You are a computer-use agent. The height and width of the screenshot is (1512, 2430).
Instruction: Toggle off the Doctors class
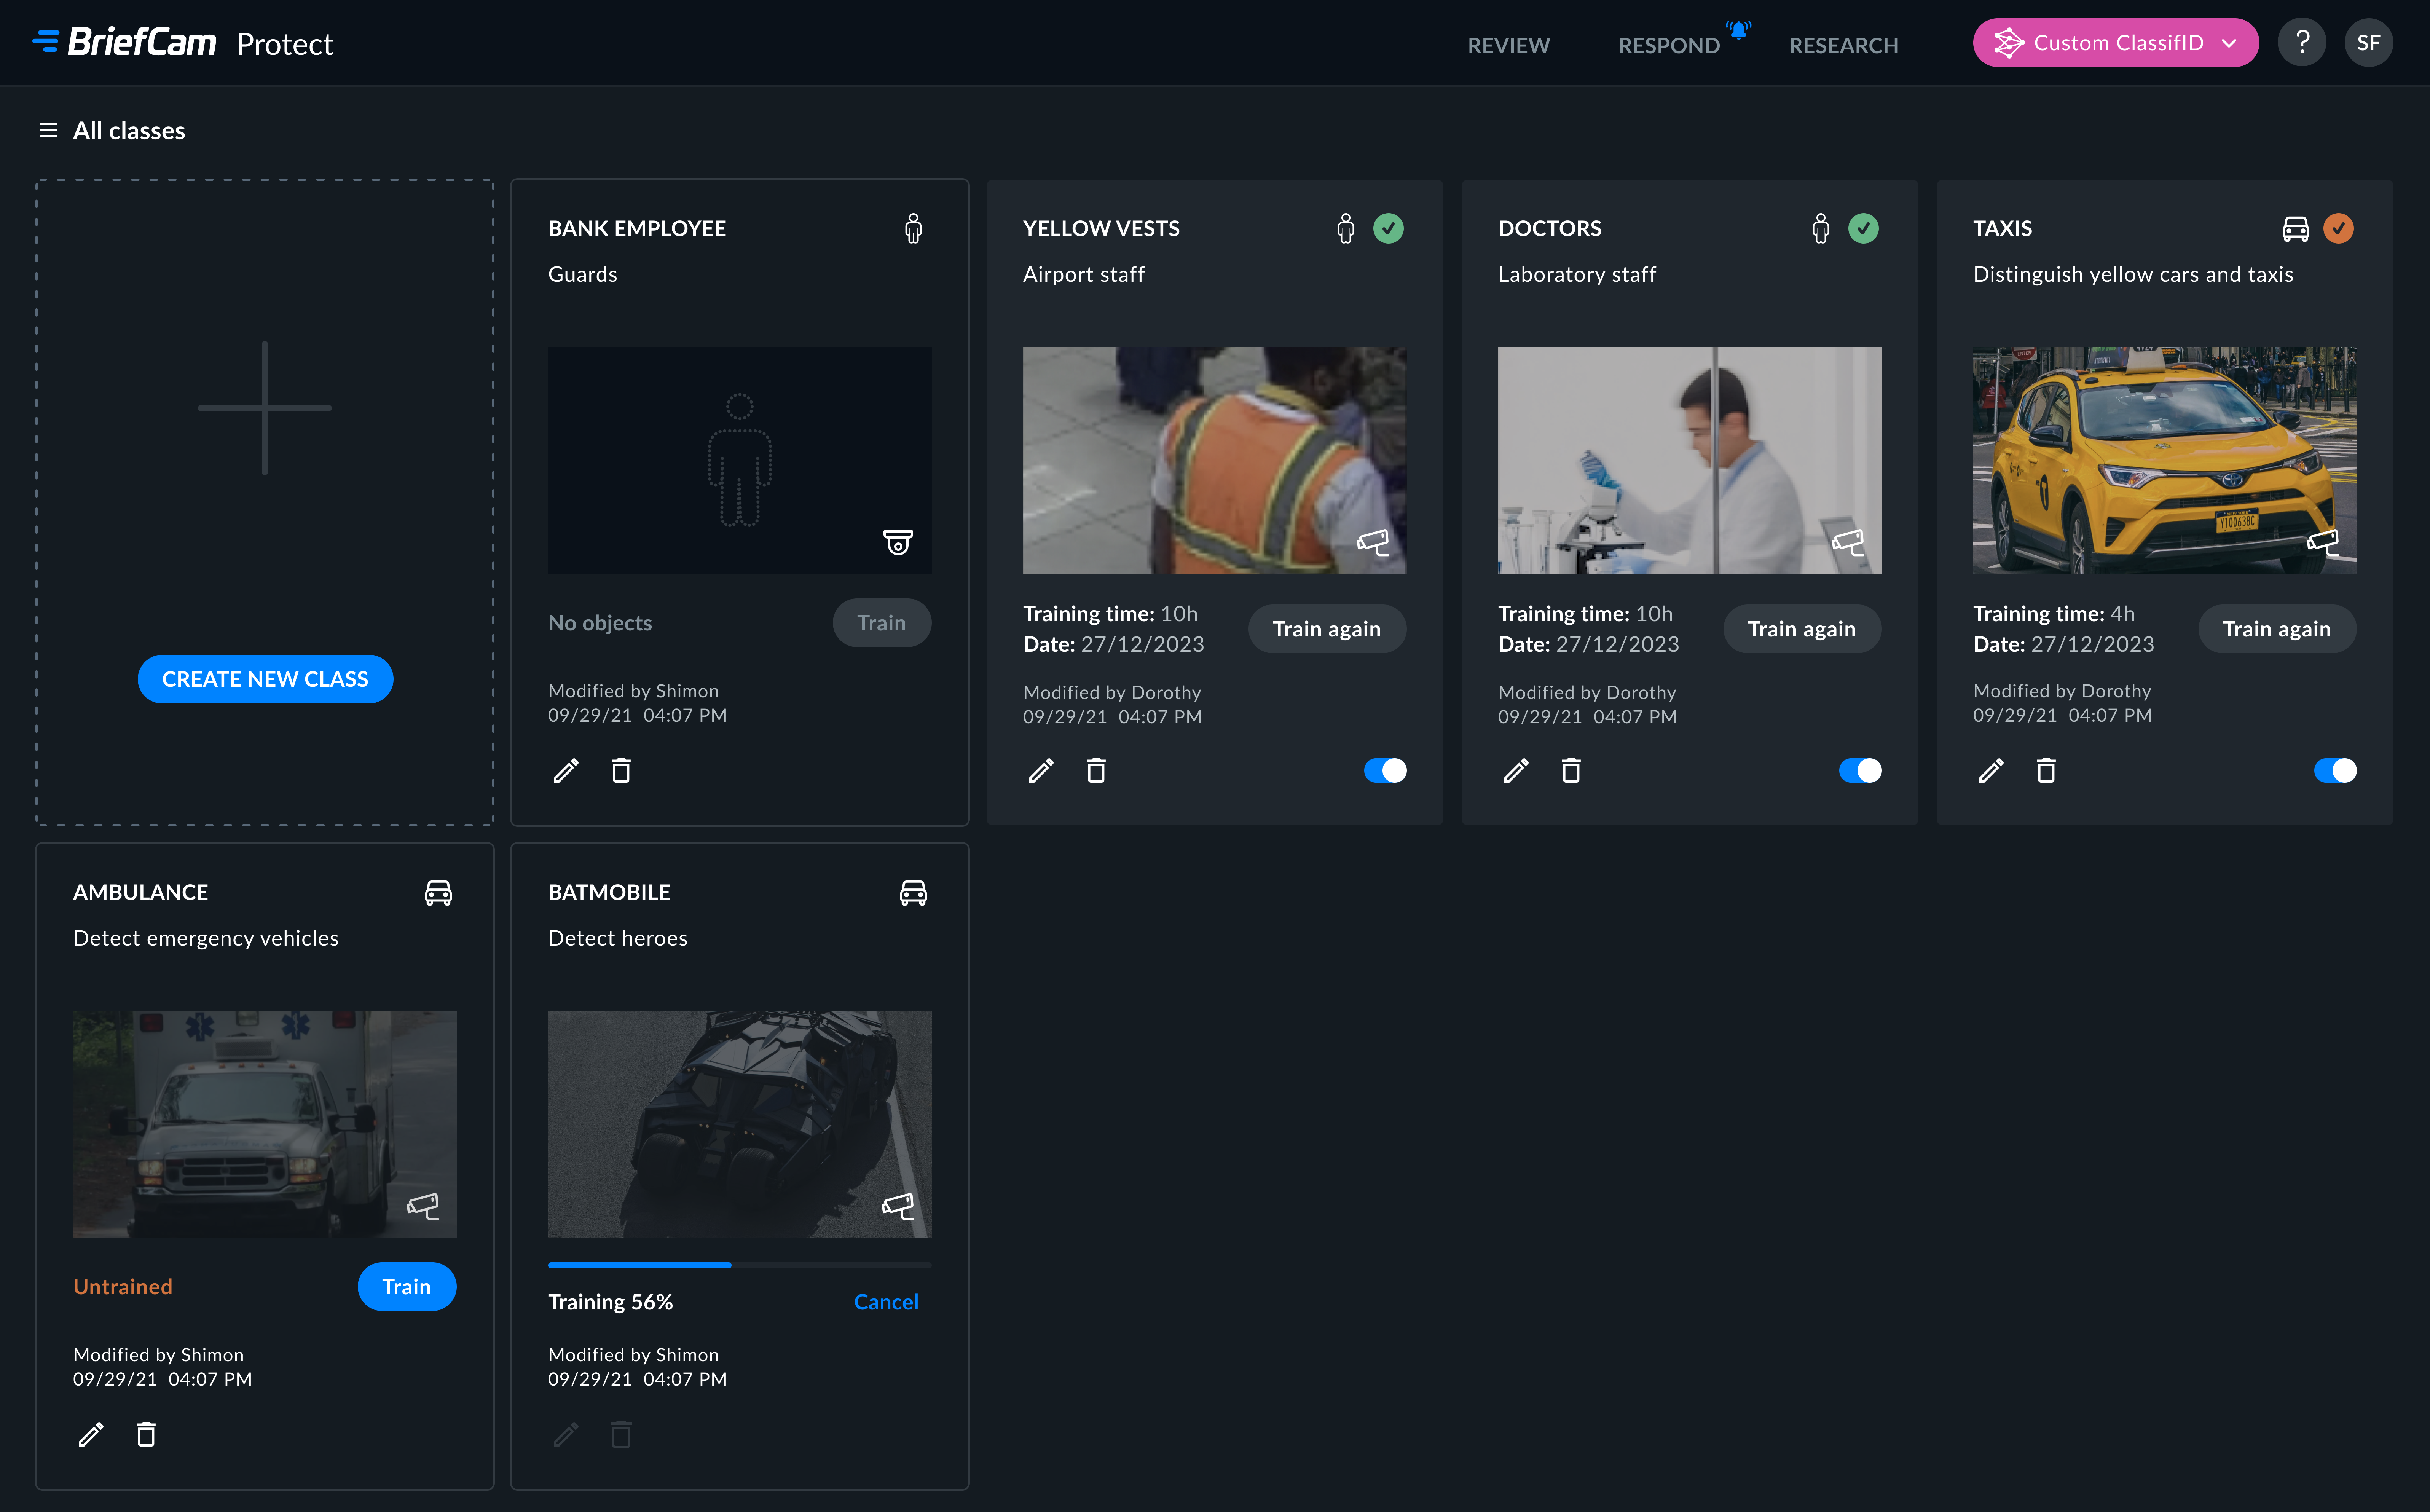tap(1860, 771)
